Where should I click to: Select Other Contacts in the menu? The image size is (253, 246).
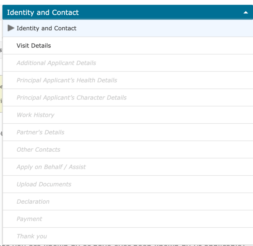[38, 149]
